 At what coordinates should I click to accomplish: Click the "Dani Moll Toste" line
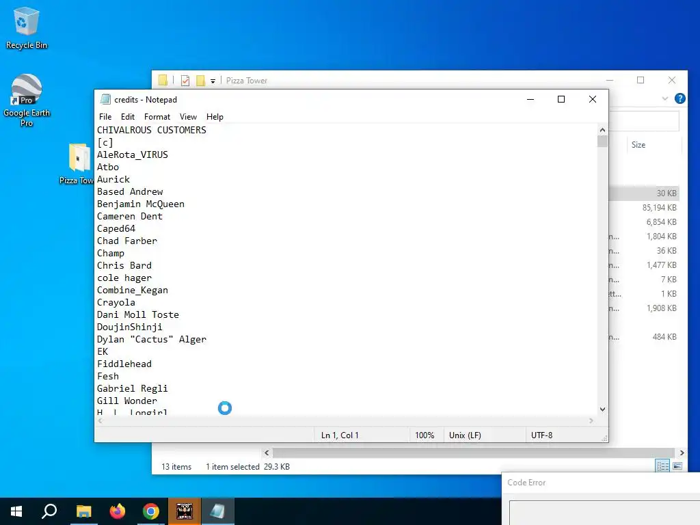click(x=138, y=314)
